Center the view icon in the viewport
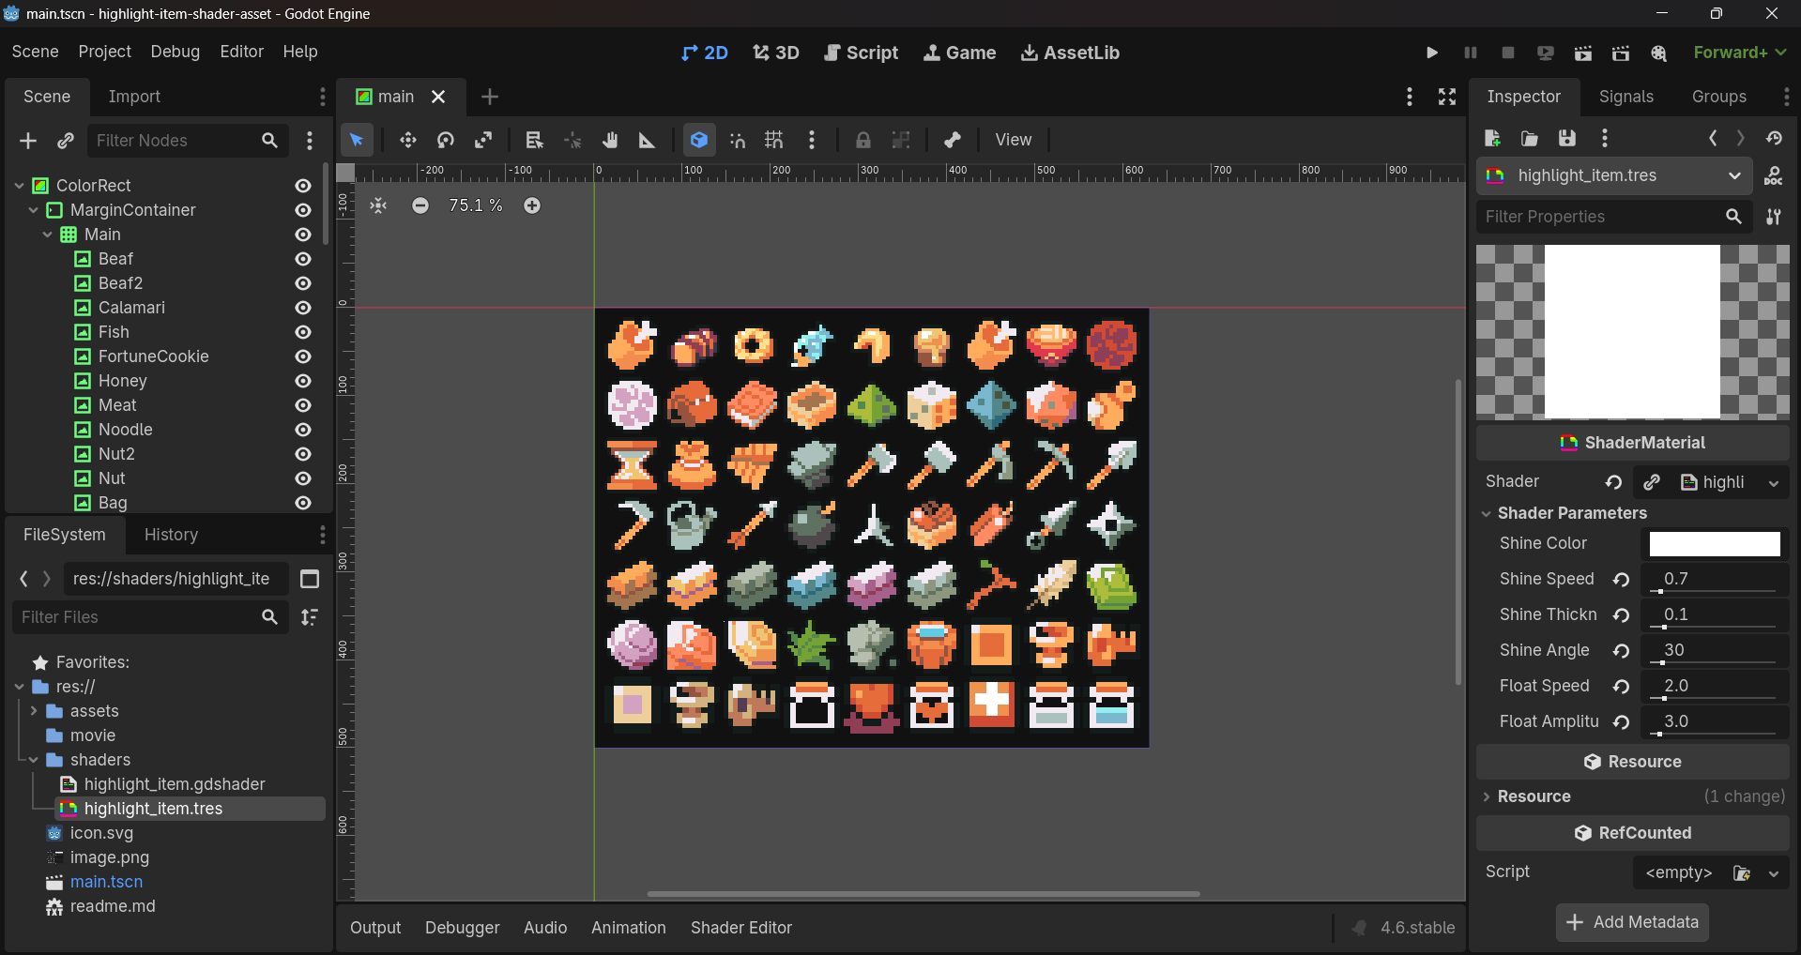The width and height of the screenshot is (1801, 955). (378, 205)
